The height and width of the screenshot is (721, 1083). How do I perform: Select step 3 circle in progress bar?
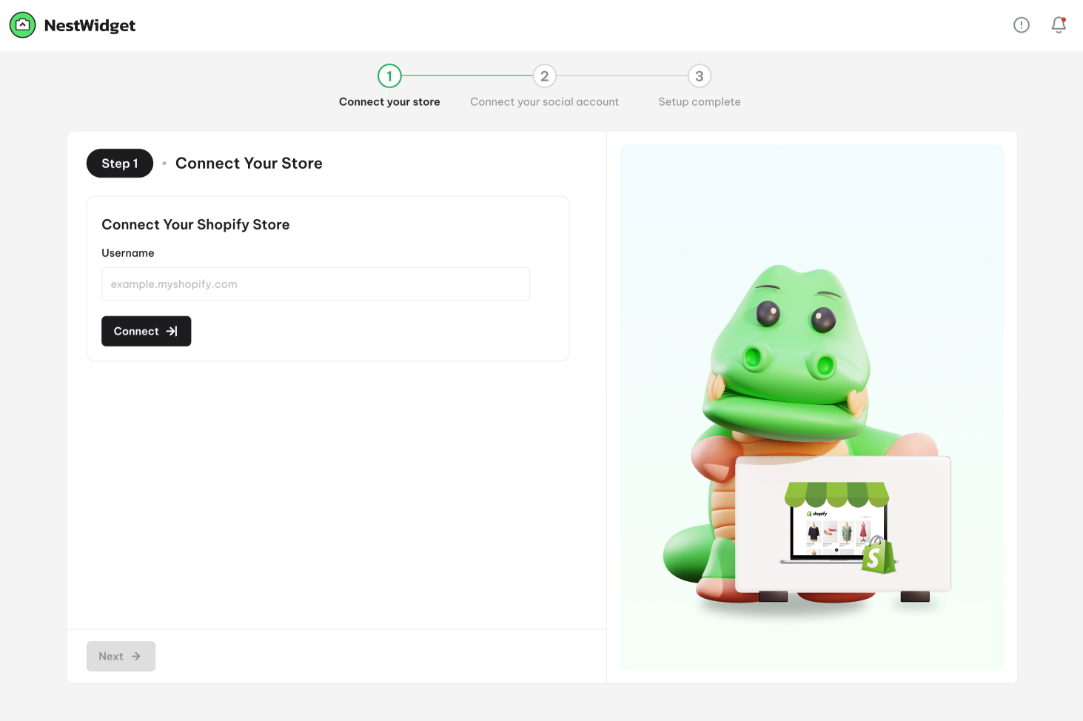700,76
